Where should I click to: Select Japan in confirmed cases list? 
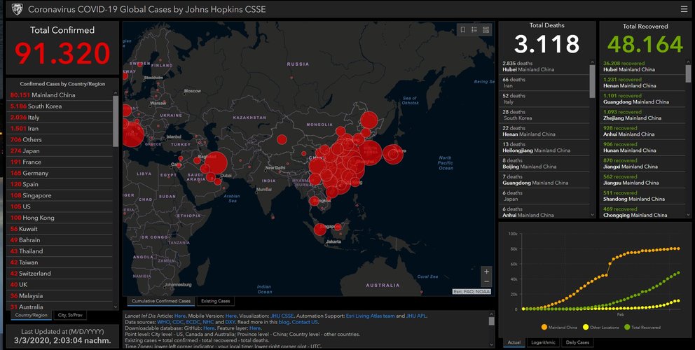(x=60, y=150)
